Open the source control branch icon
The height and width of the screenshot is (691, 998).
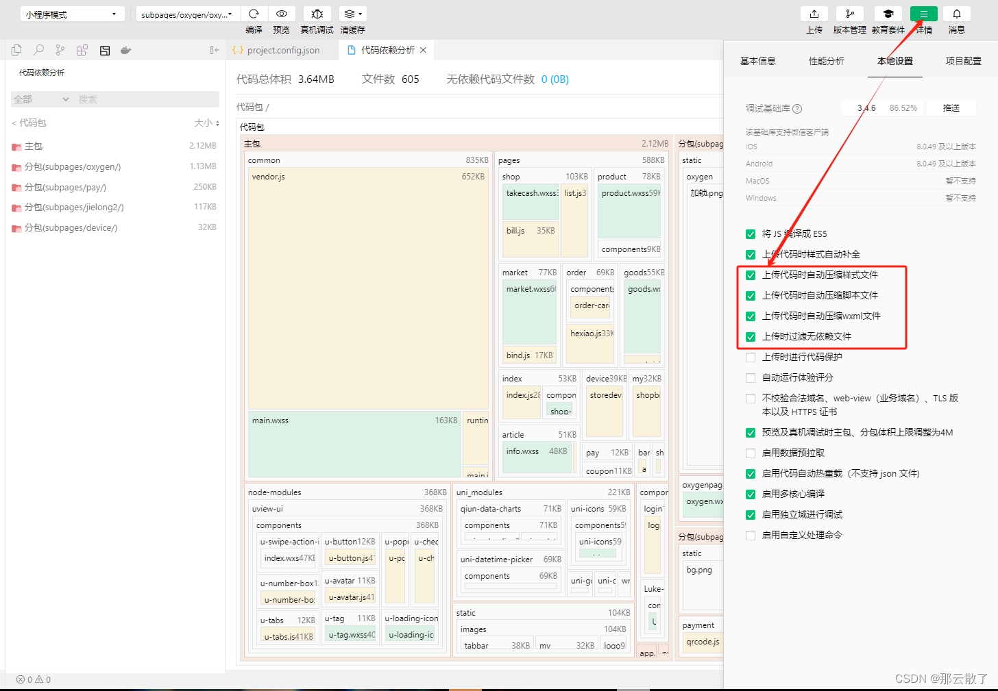pos(60,50)
